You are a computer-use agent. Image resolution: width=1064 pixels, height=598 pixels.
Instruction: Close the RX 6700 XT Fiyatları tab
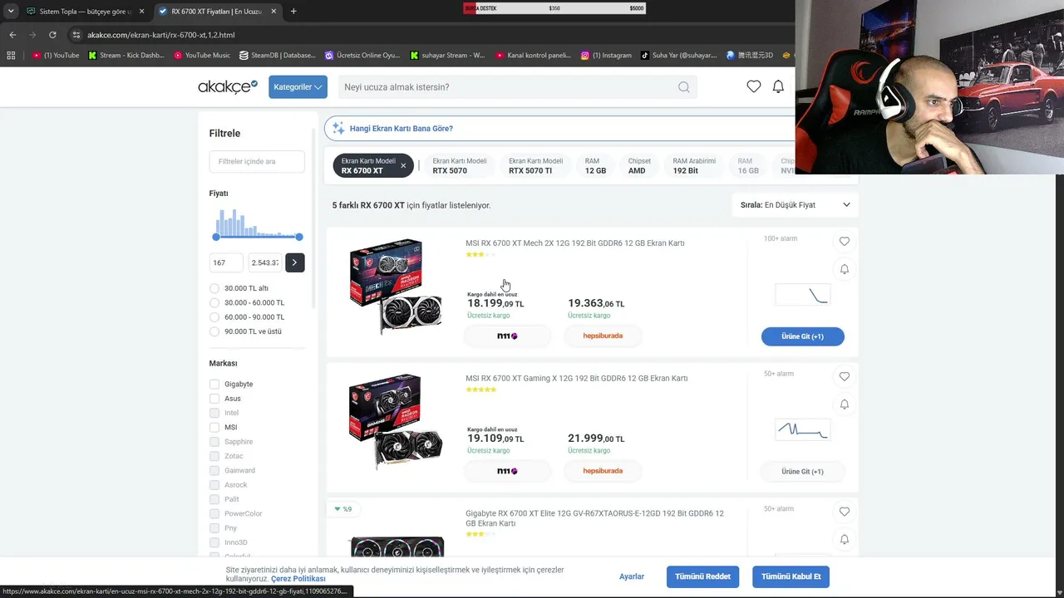273,11
